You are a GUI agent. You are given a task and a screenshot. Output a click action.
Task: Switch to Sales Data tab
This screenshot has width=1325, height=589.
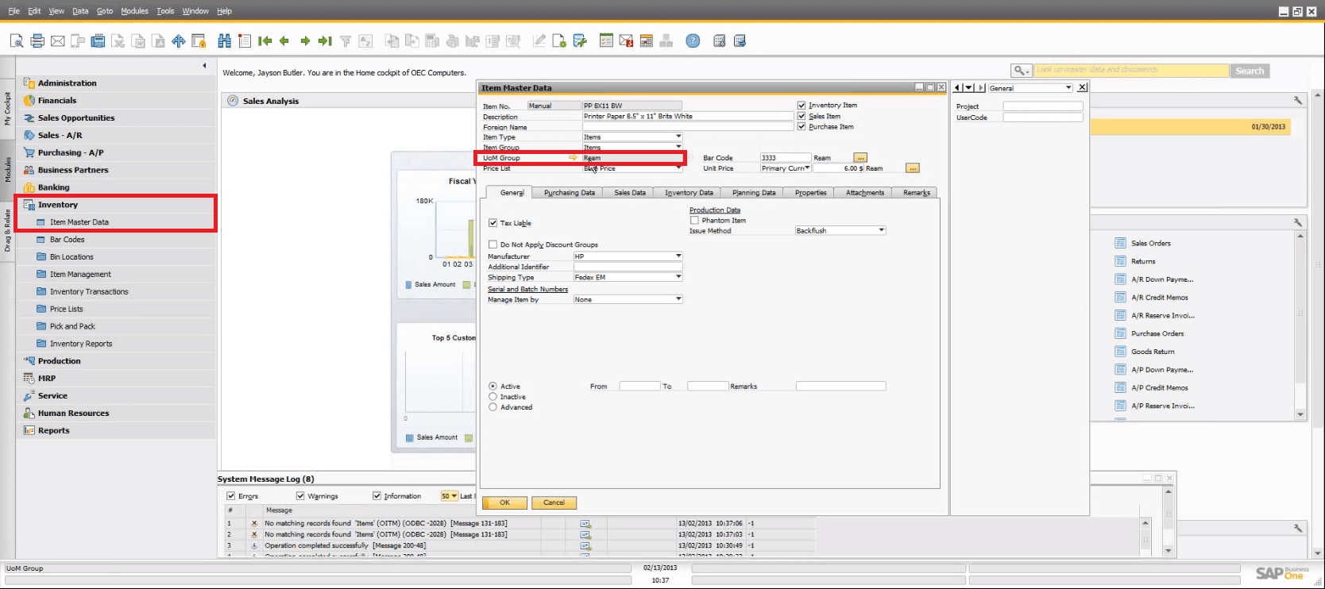(629, 193)
